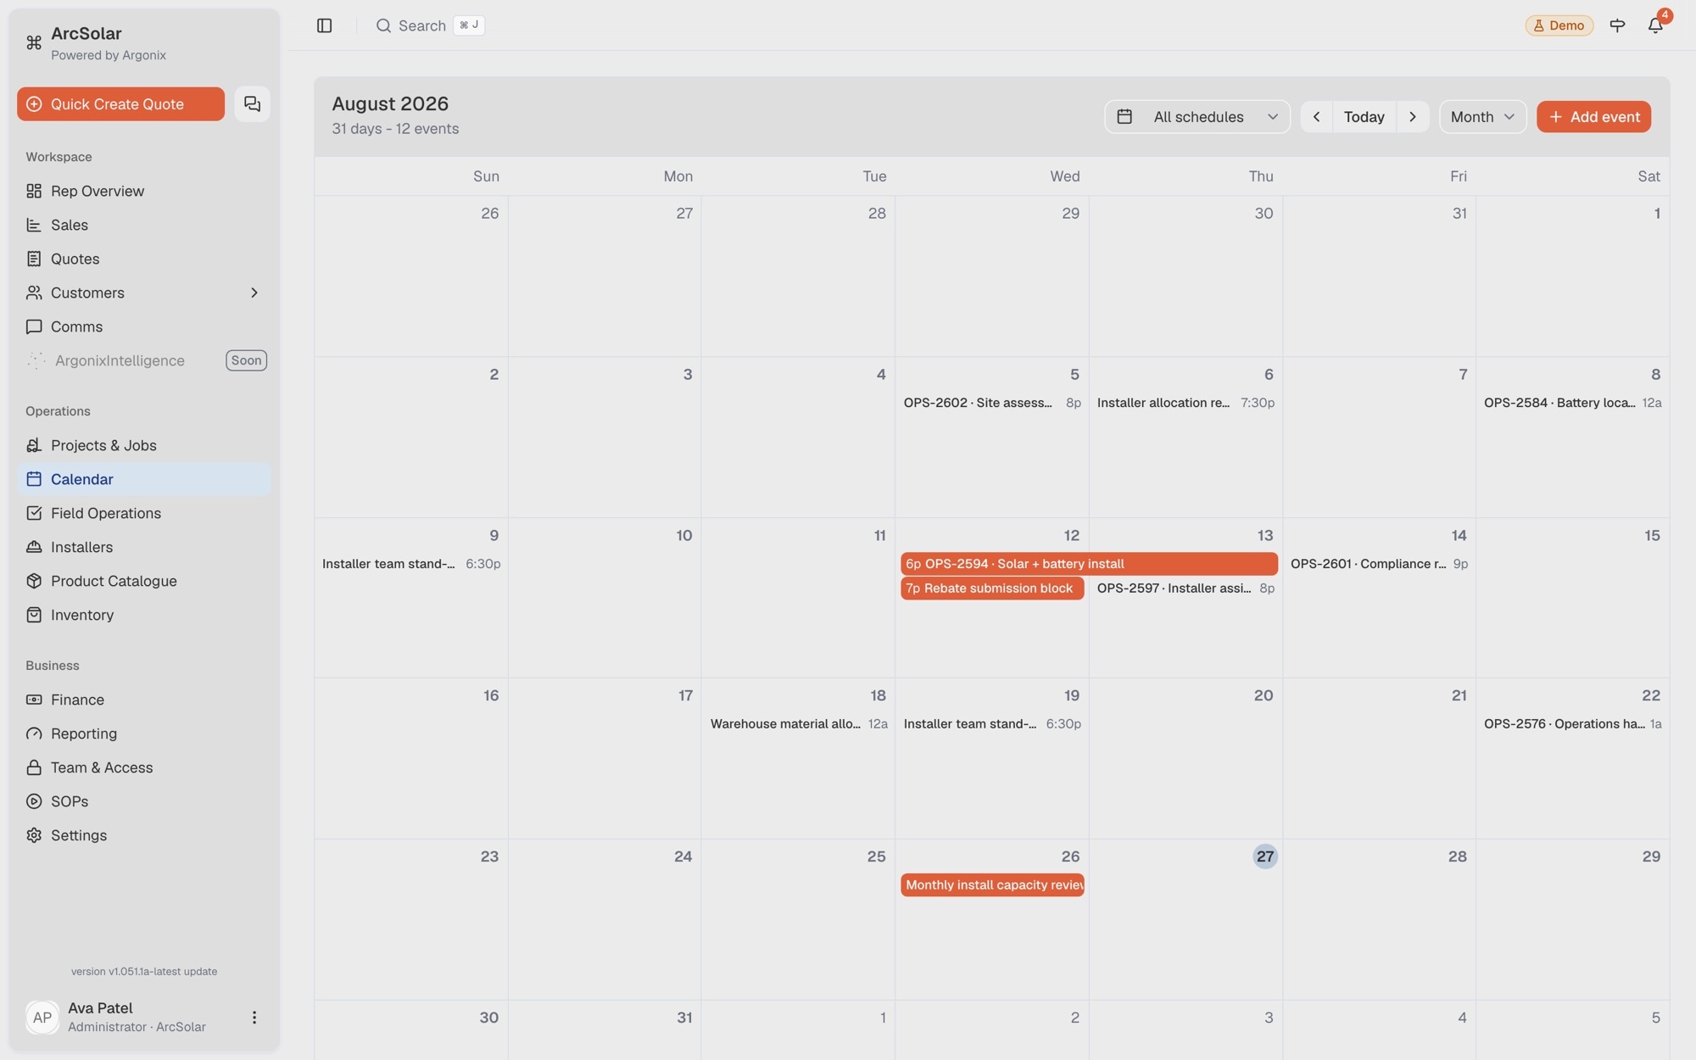Open Warehouse material allocation event

[x=799, y=724]
